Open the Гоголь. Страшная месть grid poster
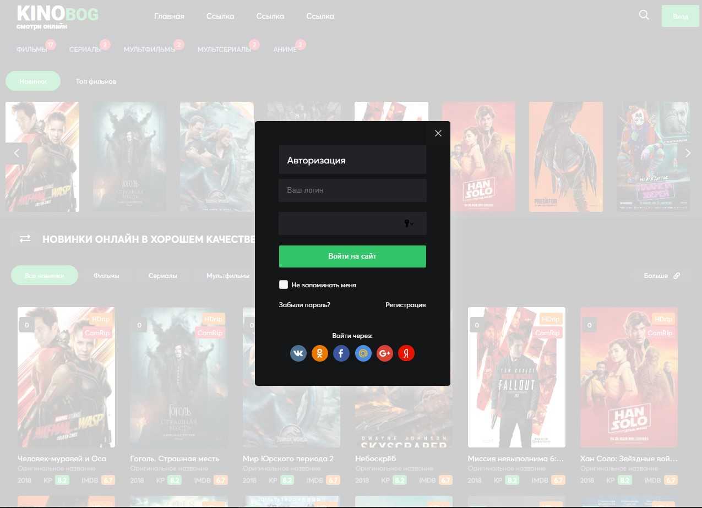The height and width of the screenshot is (508, 702). tap(179, 378)
